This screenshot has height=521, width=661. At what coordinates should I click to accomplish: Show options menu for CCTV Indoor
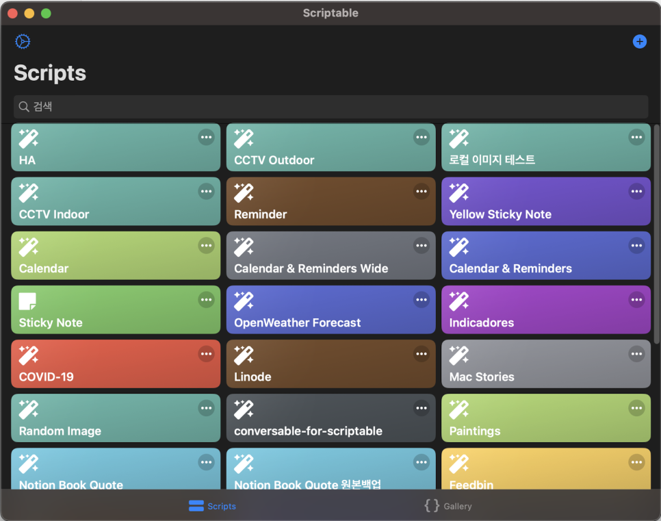(206, 192)
